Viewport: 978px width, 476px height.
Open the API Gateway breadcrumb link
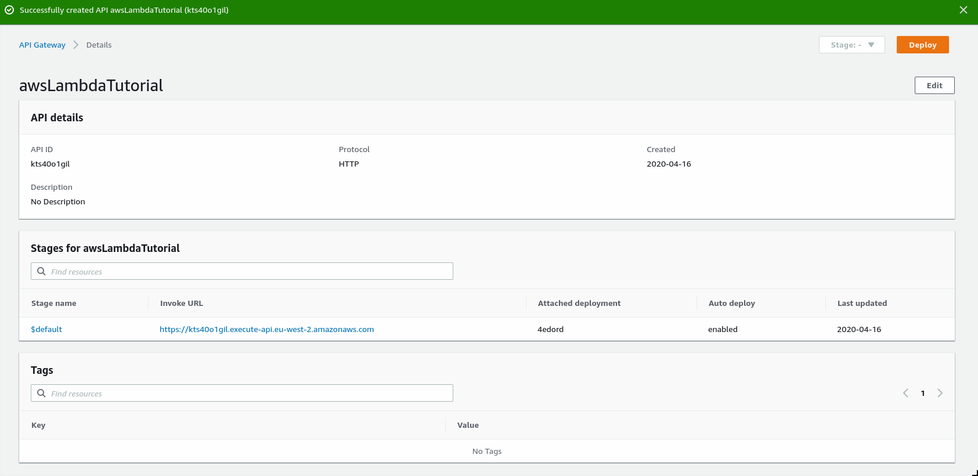[42, 45]
